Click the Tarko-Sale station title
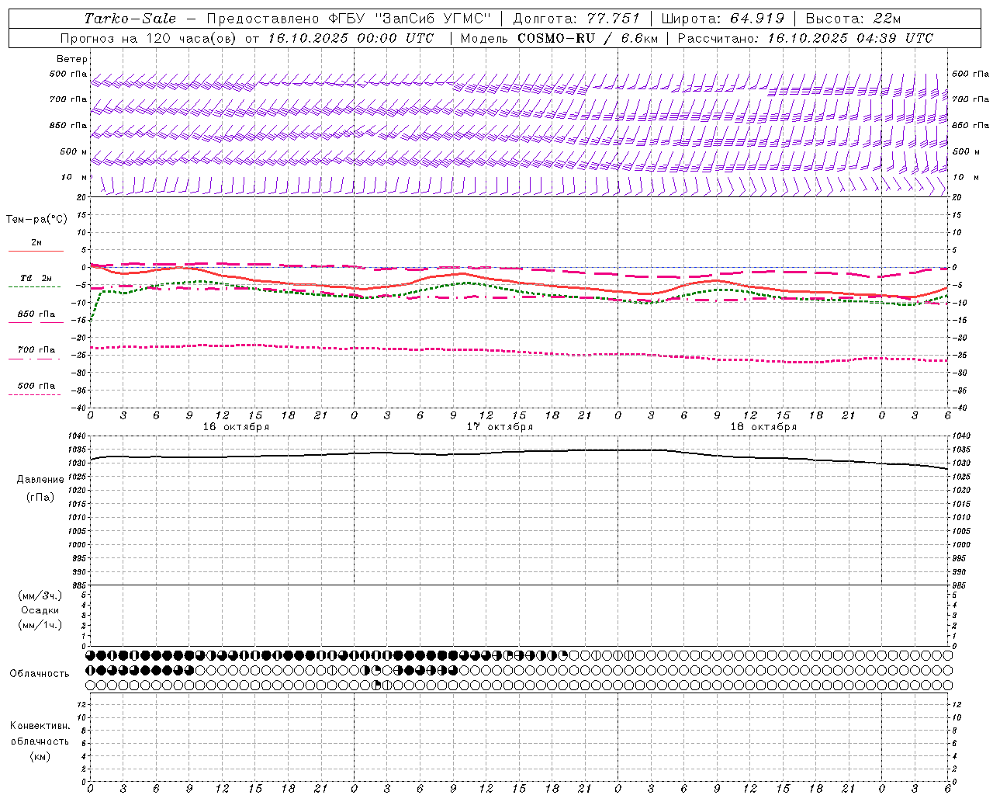This screenshot has height=795, width=993. point(130,19)
